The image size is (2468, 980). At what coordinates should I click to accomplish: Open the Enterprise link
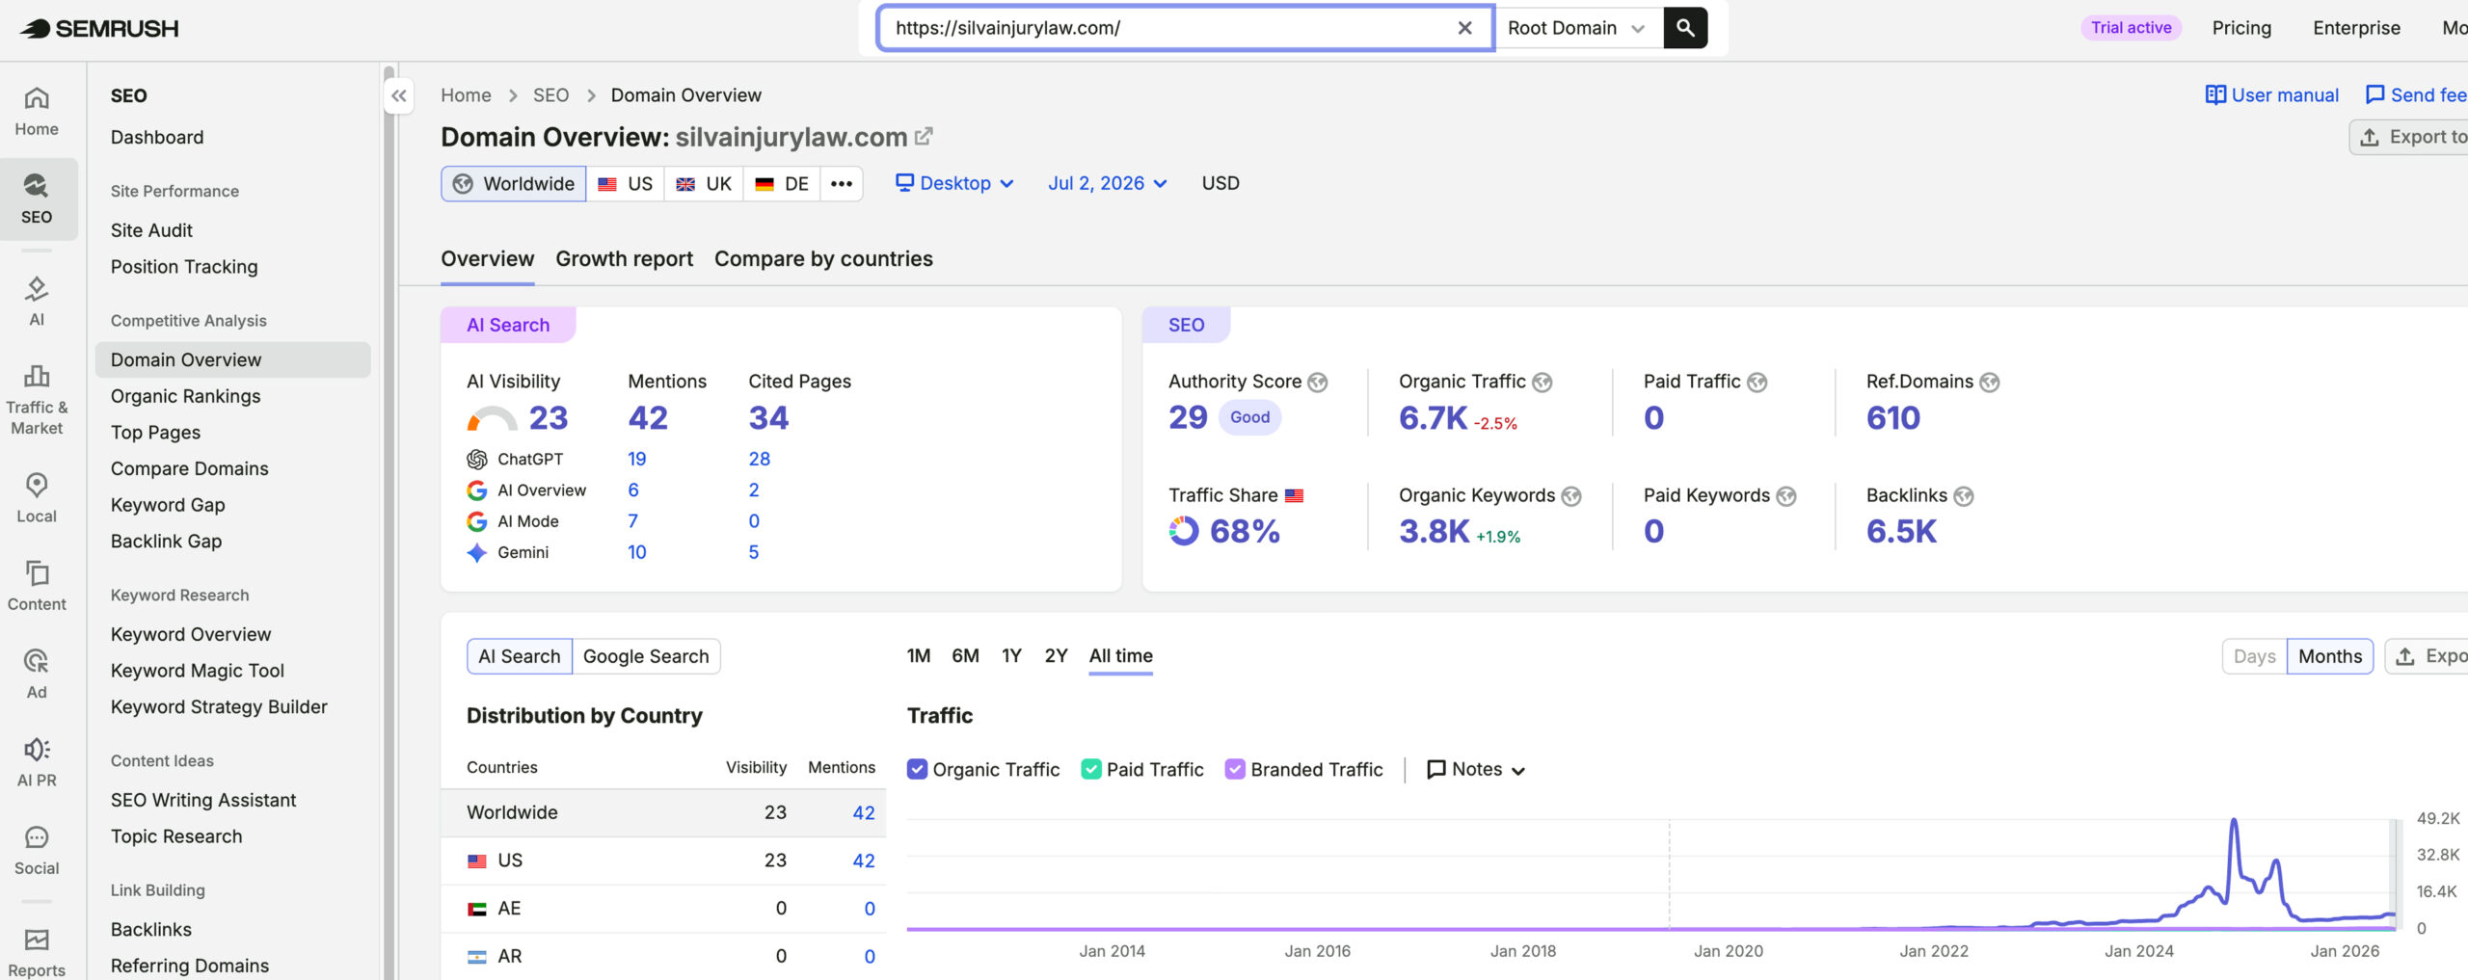click(2356, 28)
